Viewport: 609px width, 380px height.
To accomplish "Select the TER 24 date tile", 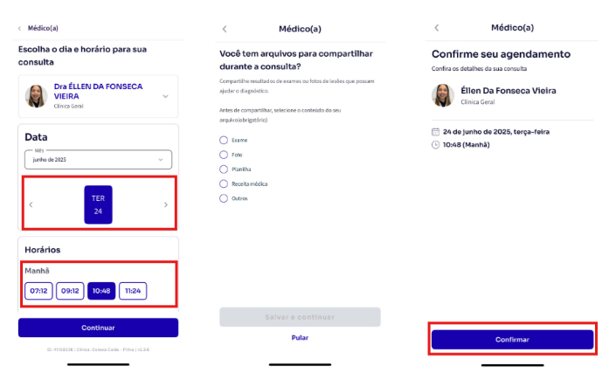I will tap(98, 204).
